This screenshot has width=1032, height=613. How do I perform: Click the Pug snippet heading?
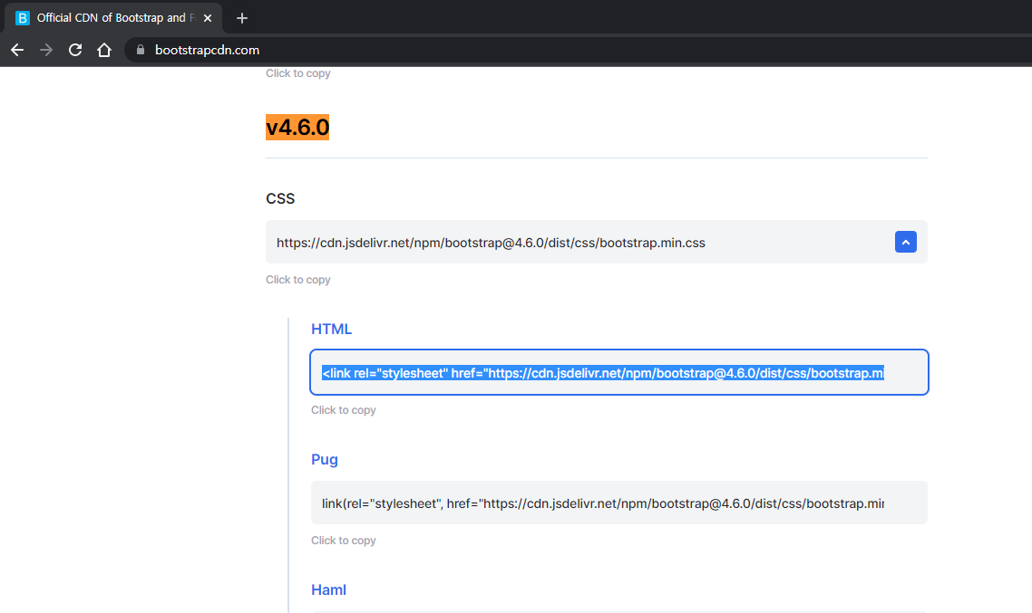(x=325, y=459)
